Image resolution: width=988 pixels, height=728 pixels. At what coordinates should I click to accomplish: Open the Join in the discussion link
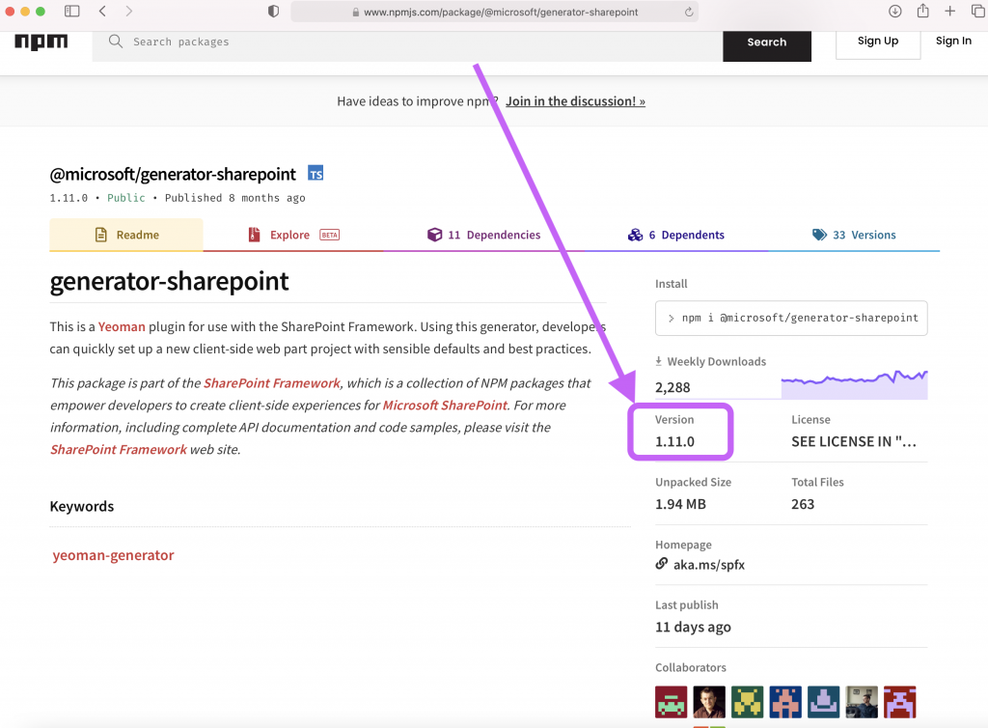coord(575,100)
